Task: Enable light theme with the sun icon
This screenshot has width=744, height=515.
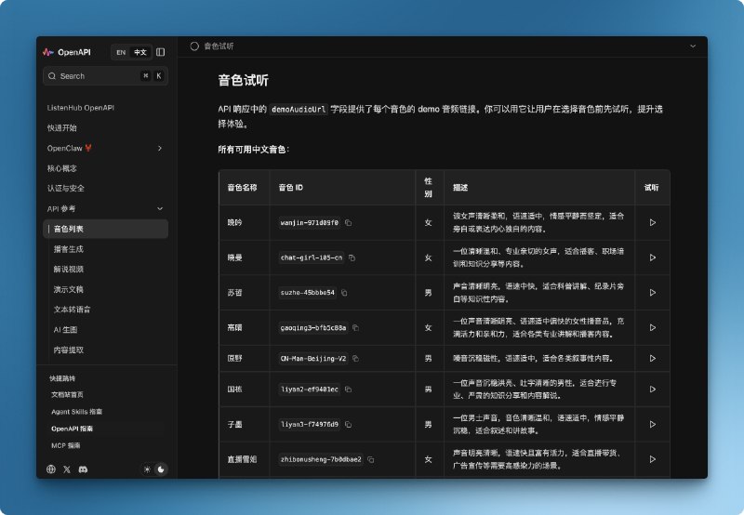Action: (x=147, y=469)
